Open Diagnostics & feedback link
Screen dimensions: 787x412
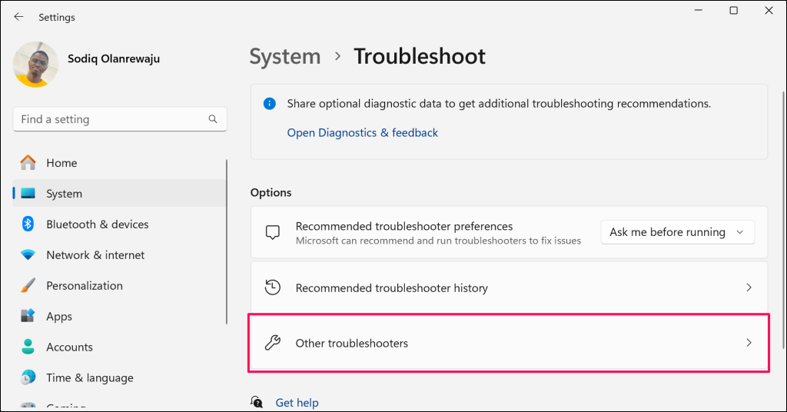362,133
